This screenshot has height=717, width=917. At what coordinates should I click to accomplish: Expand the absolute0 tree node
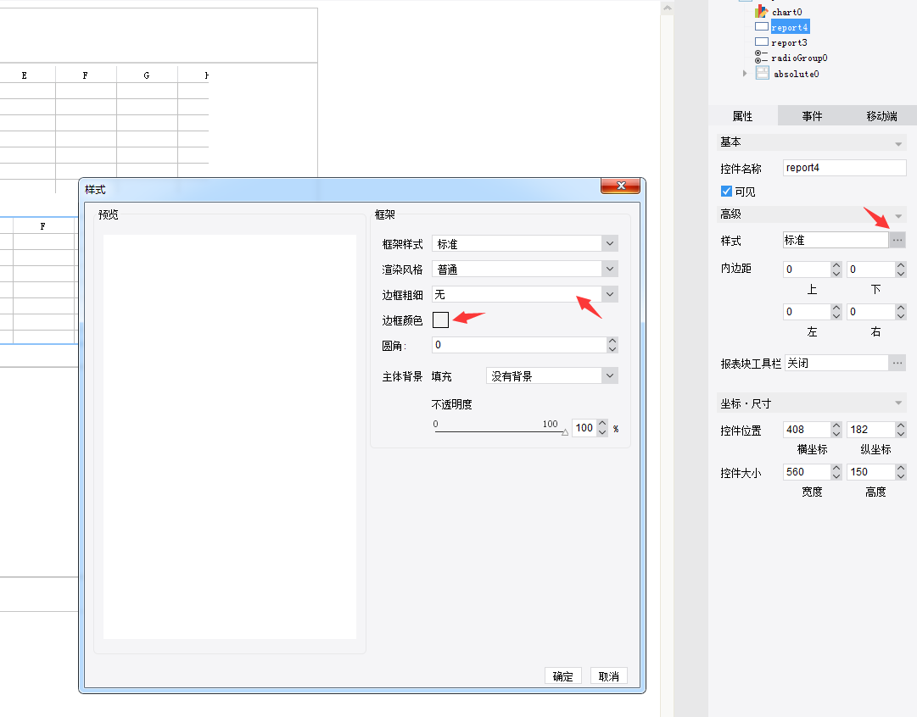coord(745,74)
